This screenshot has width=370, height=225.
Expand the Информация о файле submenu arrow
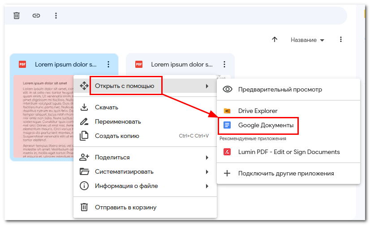207,186
